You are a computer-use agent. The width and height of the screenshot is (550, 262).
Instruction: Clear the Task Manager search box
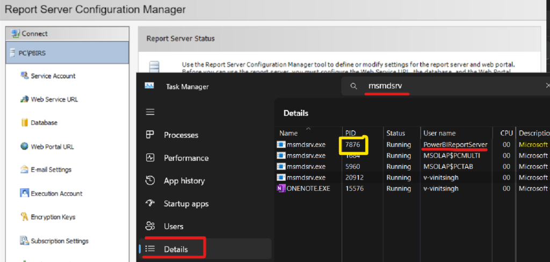pyautogui.click(x=547, y=85)
